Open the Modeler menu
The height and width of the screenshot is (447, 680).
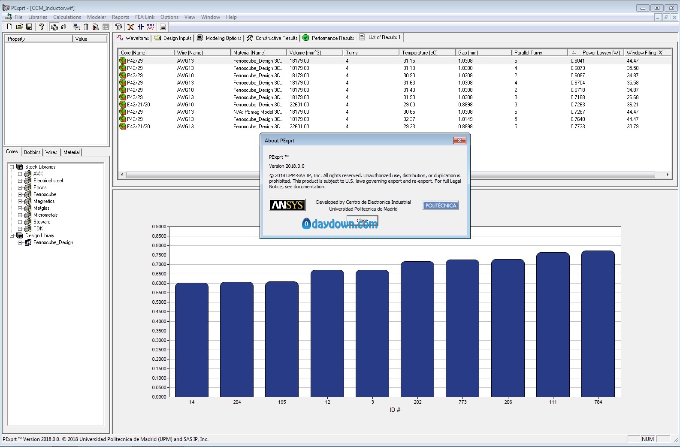(x=97, y=17)
